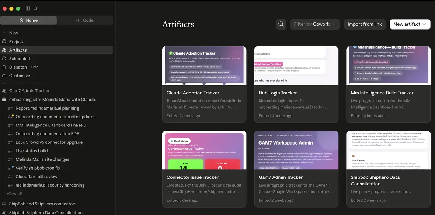The height and width of the screenshot is (215, 435).
Task: Click task icon beside LoudCrowd v5 connector upgrade
Action: (x=11, y=142)
